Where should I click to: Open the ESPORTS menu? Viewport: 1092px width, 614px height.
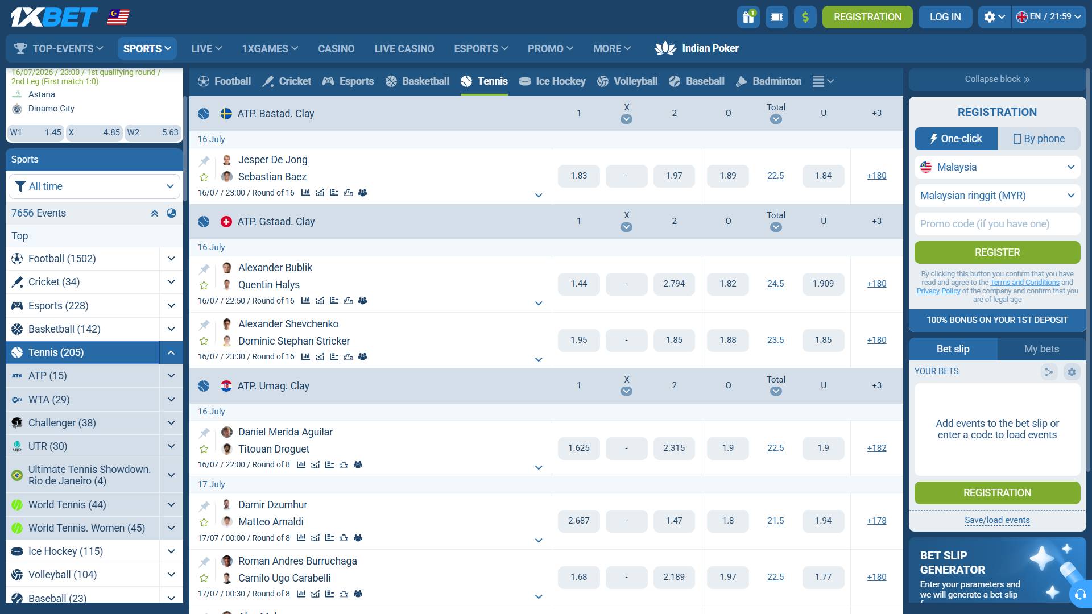tap(481, 49)
